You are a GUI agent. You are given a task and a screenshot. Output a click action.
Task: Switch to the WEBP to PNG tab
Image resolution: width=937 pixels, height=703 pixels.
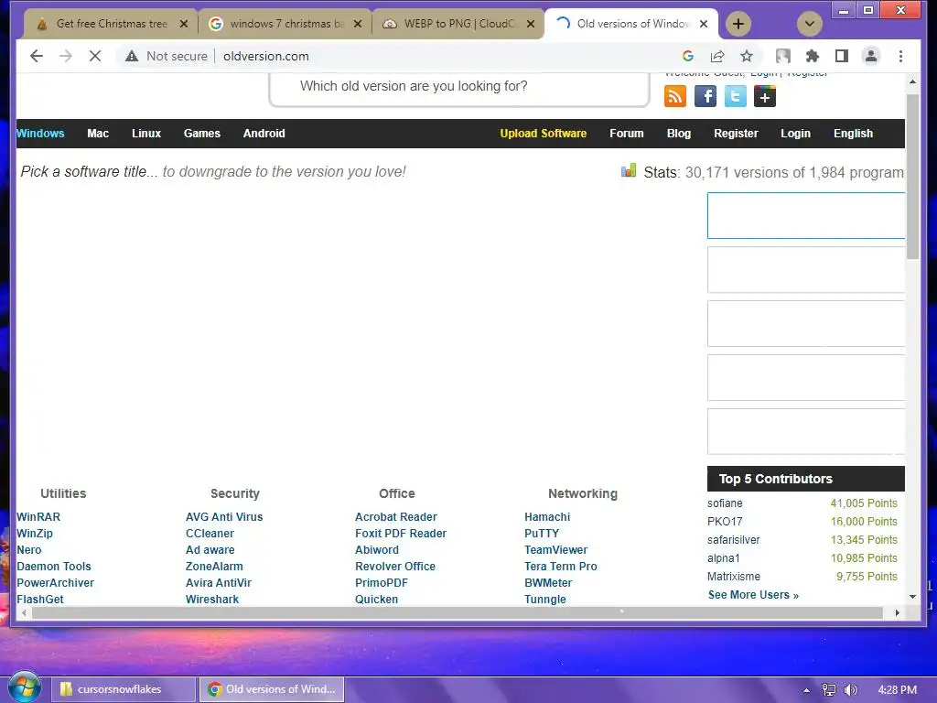[x=459, y=24]
